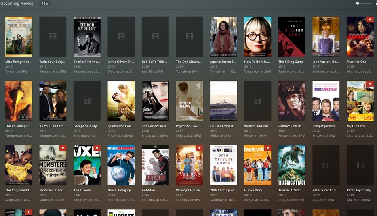Click the 'Queen and Cou...' title text
The height and width of the screenshot is (216, 377).
tap(121, 126)
